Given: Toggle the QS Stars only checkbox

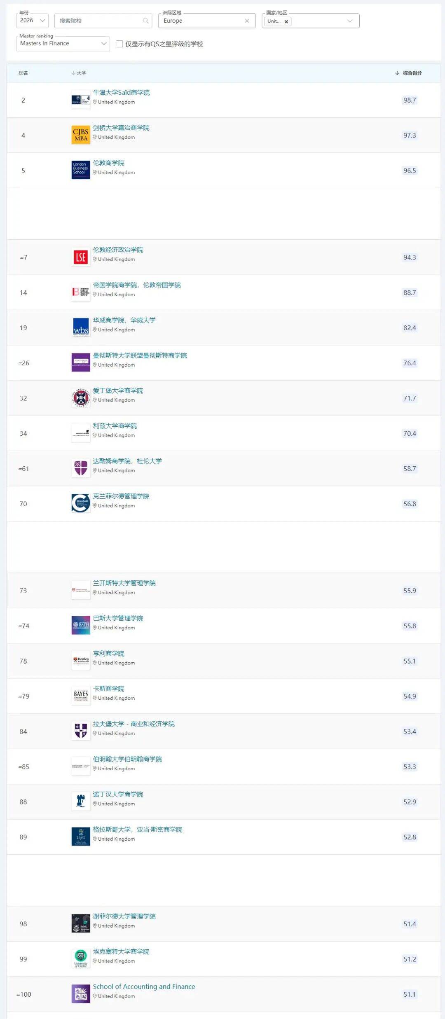Looking at the screenshot, I should pyautogui.click(x=119, y=44).
